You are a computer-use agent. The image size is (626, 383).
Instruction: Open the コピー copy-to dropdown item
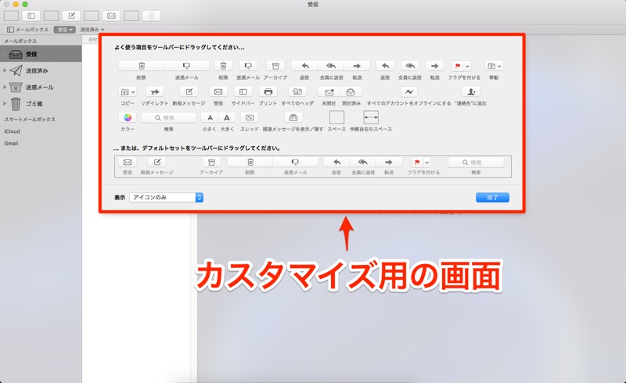[x=128, y=91]
